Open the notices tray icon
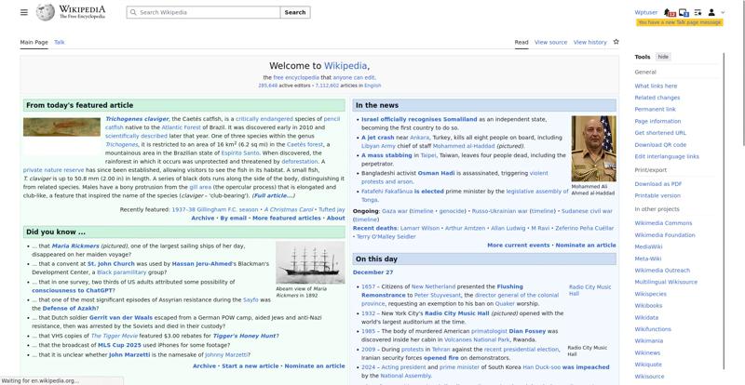745x385 pixels. [684, 13]
